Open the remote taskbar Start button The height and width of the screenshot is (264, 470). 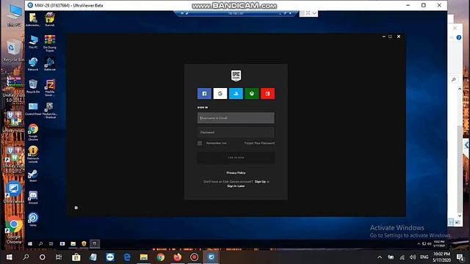pyautogui.click(x=30, y=244)
